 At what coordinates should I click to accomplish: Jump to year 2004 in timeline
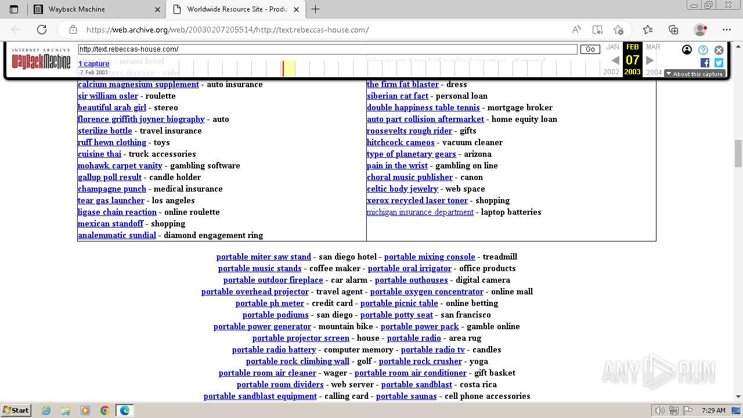654,72
